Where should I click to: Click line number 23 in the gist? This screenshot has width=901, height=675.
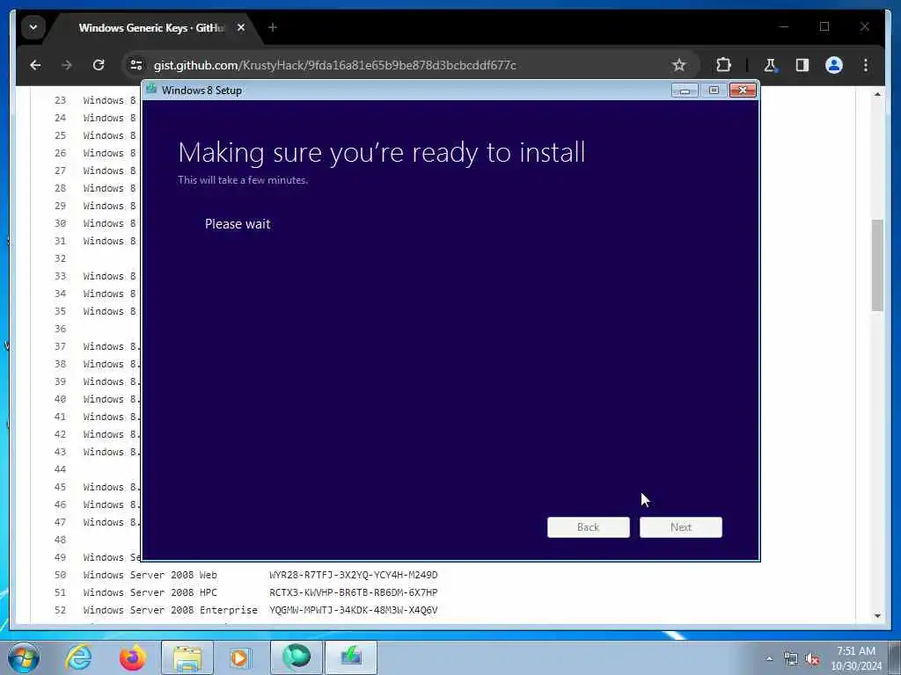(x=60, y=100)
